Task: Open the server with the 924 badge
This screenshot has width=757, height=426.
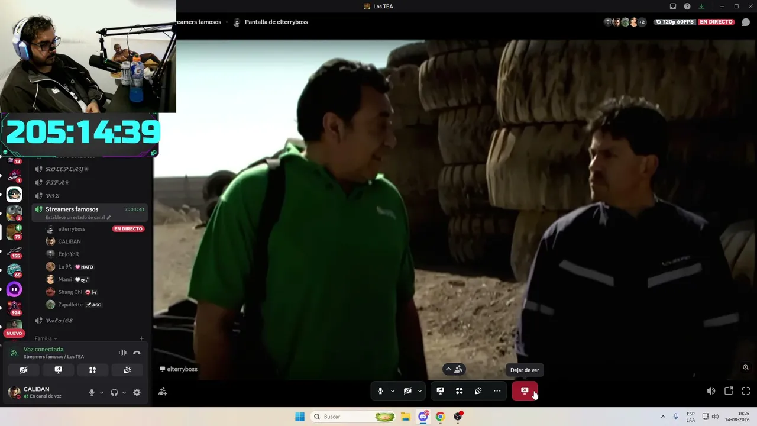Action: click(x=14, y=308)
